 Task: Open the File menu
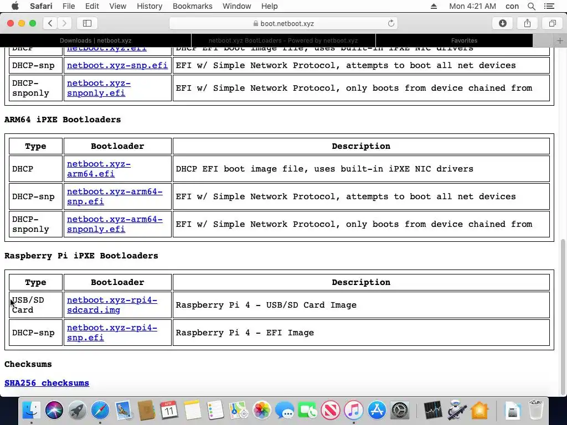tap(69, 6)
